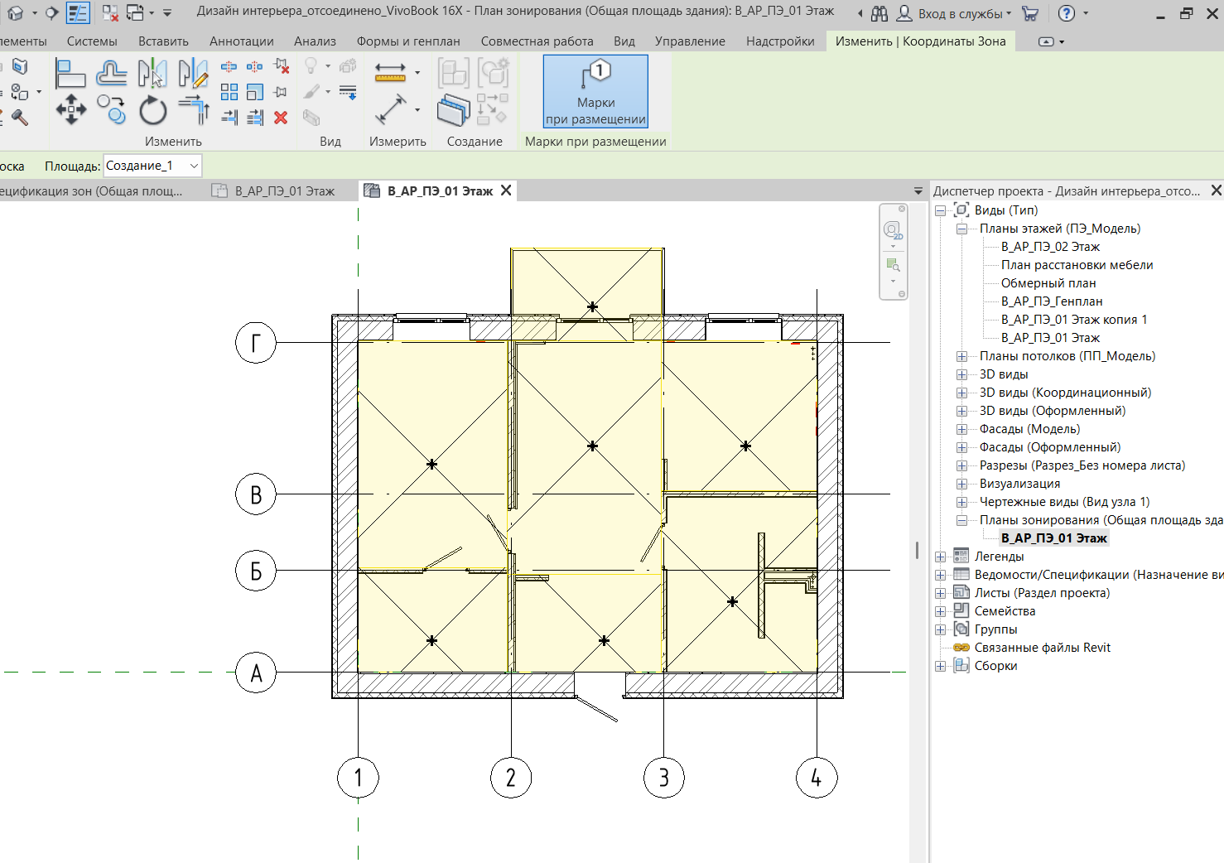1224x863 pixels.
Task: Click the zoom tool on navigation bar
Action: (x=893, y=265)
